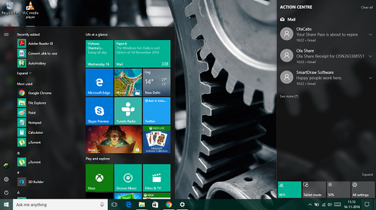Image resolution: width=376 pixels, height=210 pixels.
Task: Click the Play and explore group header
Action: (98, 159)
